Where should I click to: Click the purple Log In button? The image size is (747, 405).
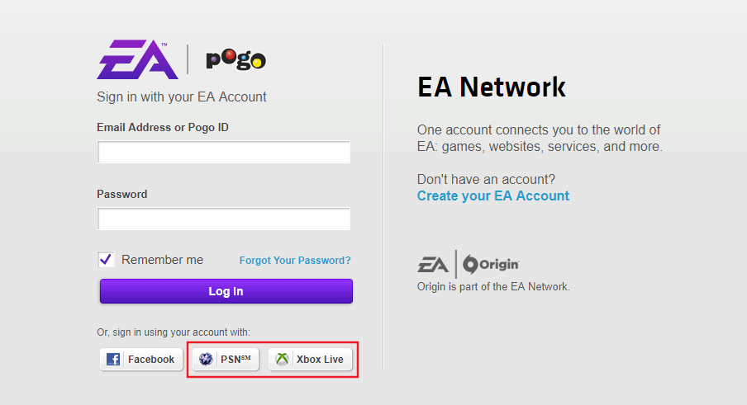(x=226, y=291)
